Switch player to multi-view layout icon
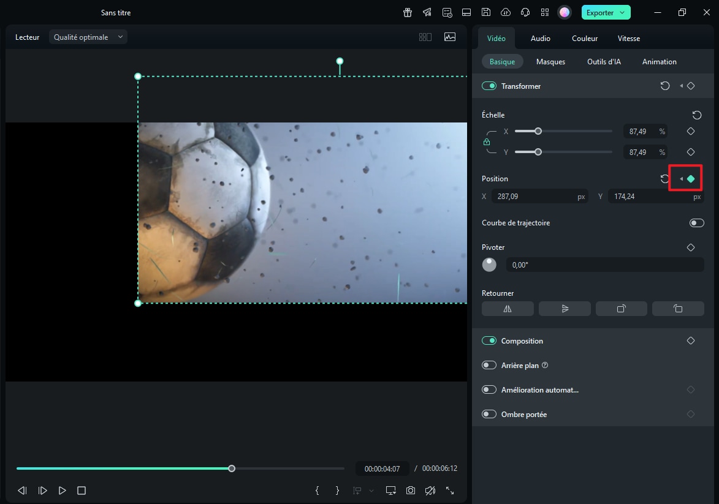719x504 pixels. click(425, 37)
